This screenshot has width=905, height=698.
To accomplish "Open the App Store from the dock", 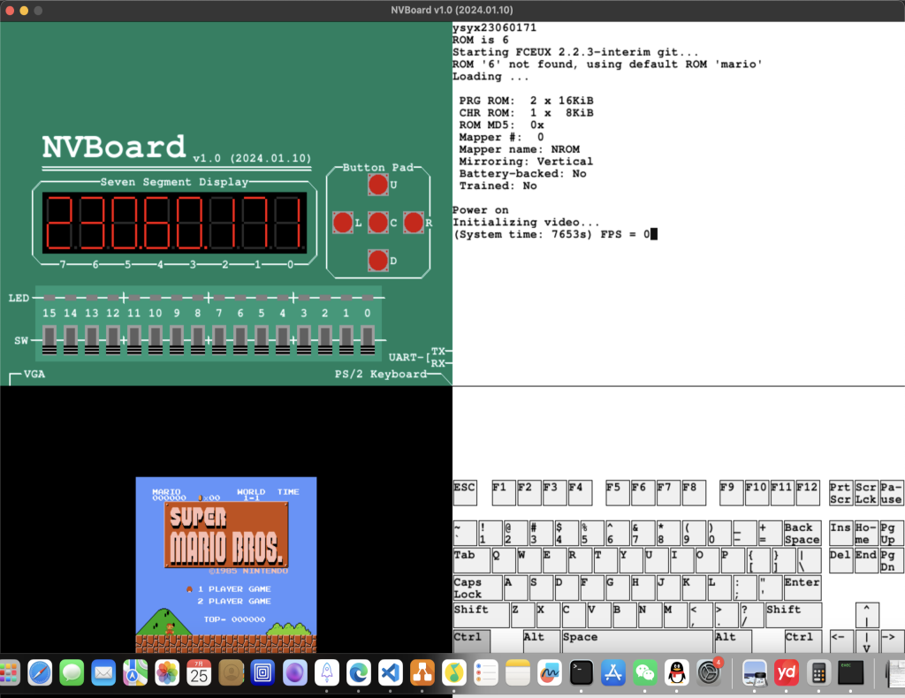I will pyautogui.click(x=613, y=672).
